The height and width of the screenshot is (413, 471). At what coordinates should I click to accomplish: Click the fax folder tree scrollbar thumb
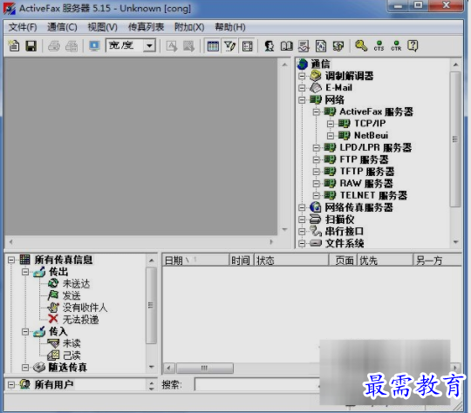[151, 305]
